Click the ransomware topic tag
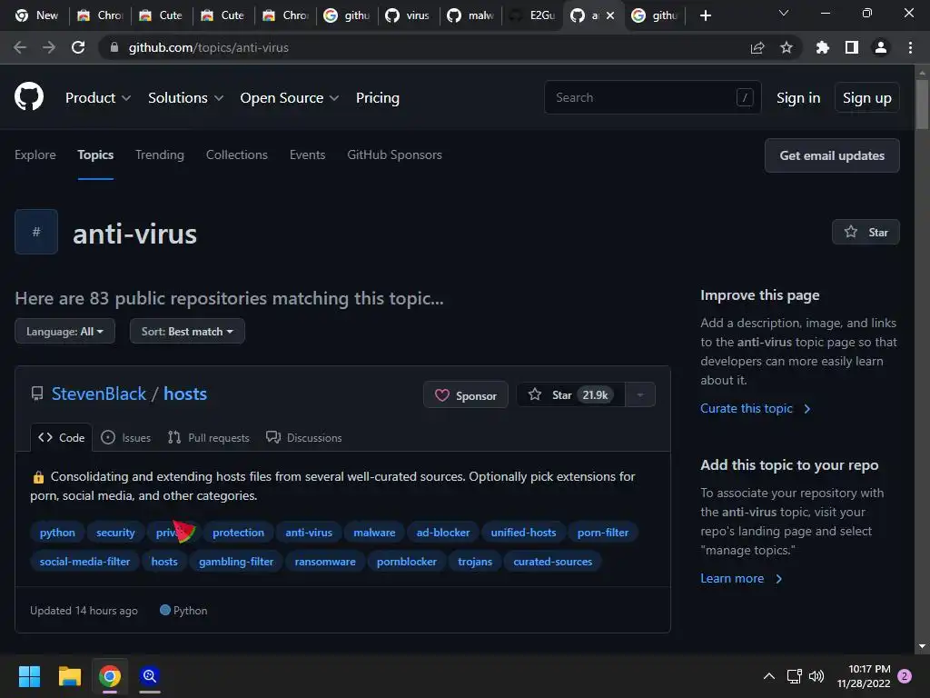 tap(325, 562)
